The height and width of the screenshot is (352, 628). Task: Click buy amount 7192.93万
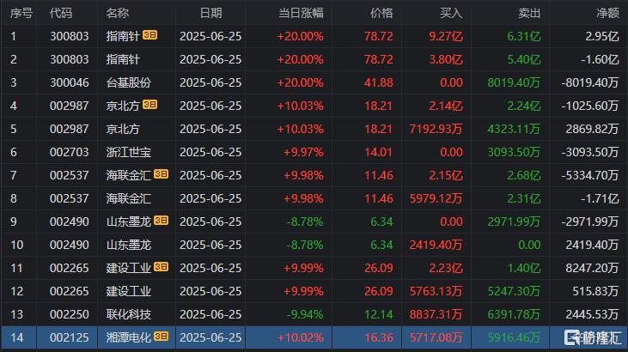point(436,130)
